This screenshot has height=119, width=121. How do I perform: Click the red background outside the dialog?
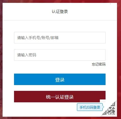[x=119, y=57]
